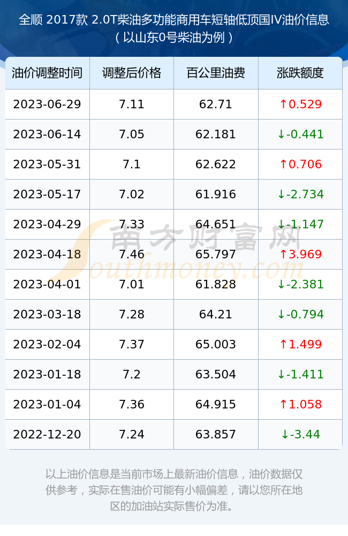Click the red up-arrow 0.706 value

click(x=300, y=165)
